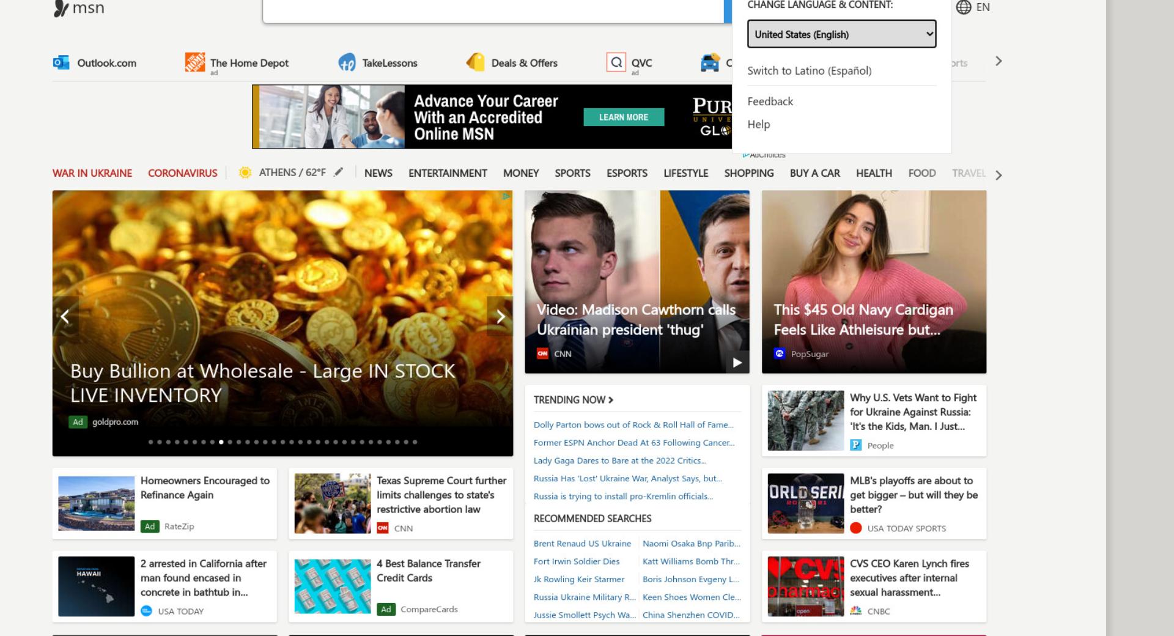This screenshot has width=1174, height=636.
Task: Open the LIFESTYLE tab
Action: pos(685,173)
